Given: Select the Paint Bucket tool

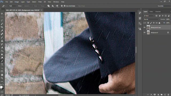Looking at the screenshot, I should point(2,51).
